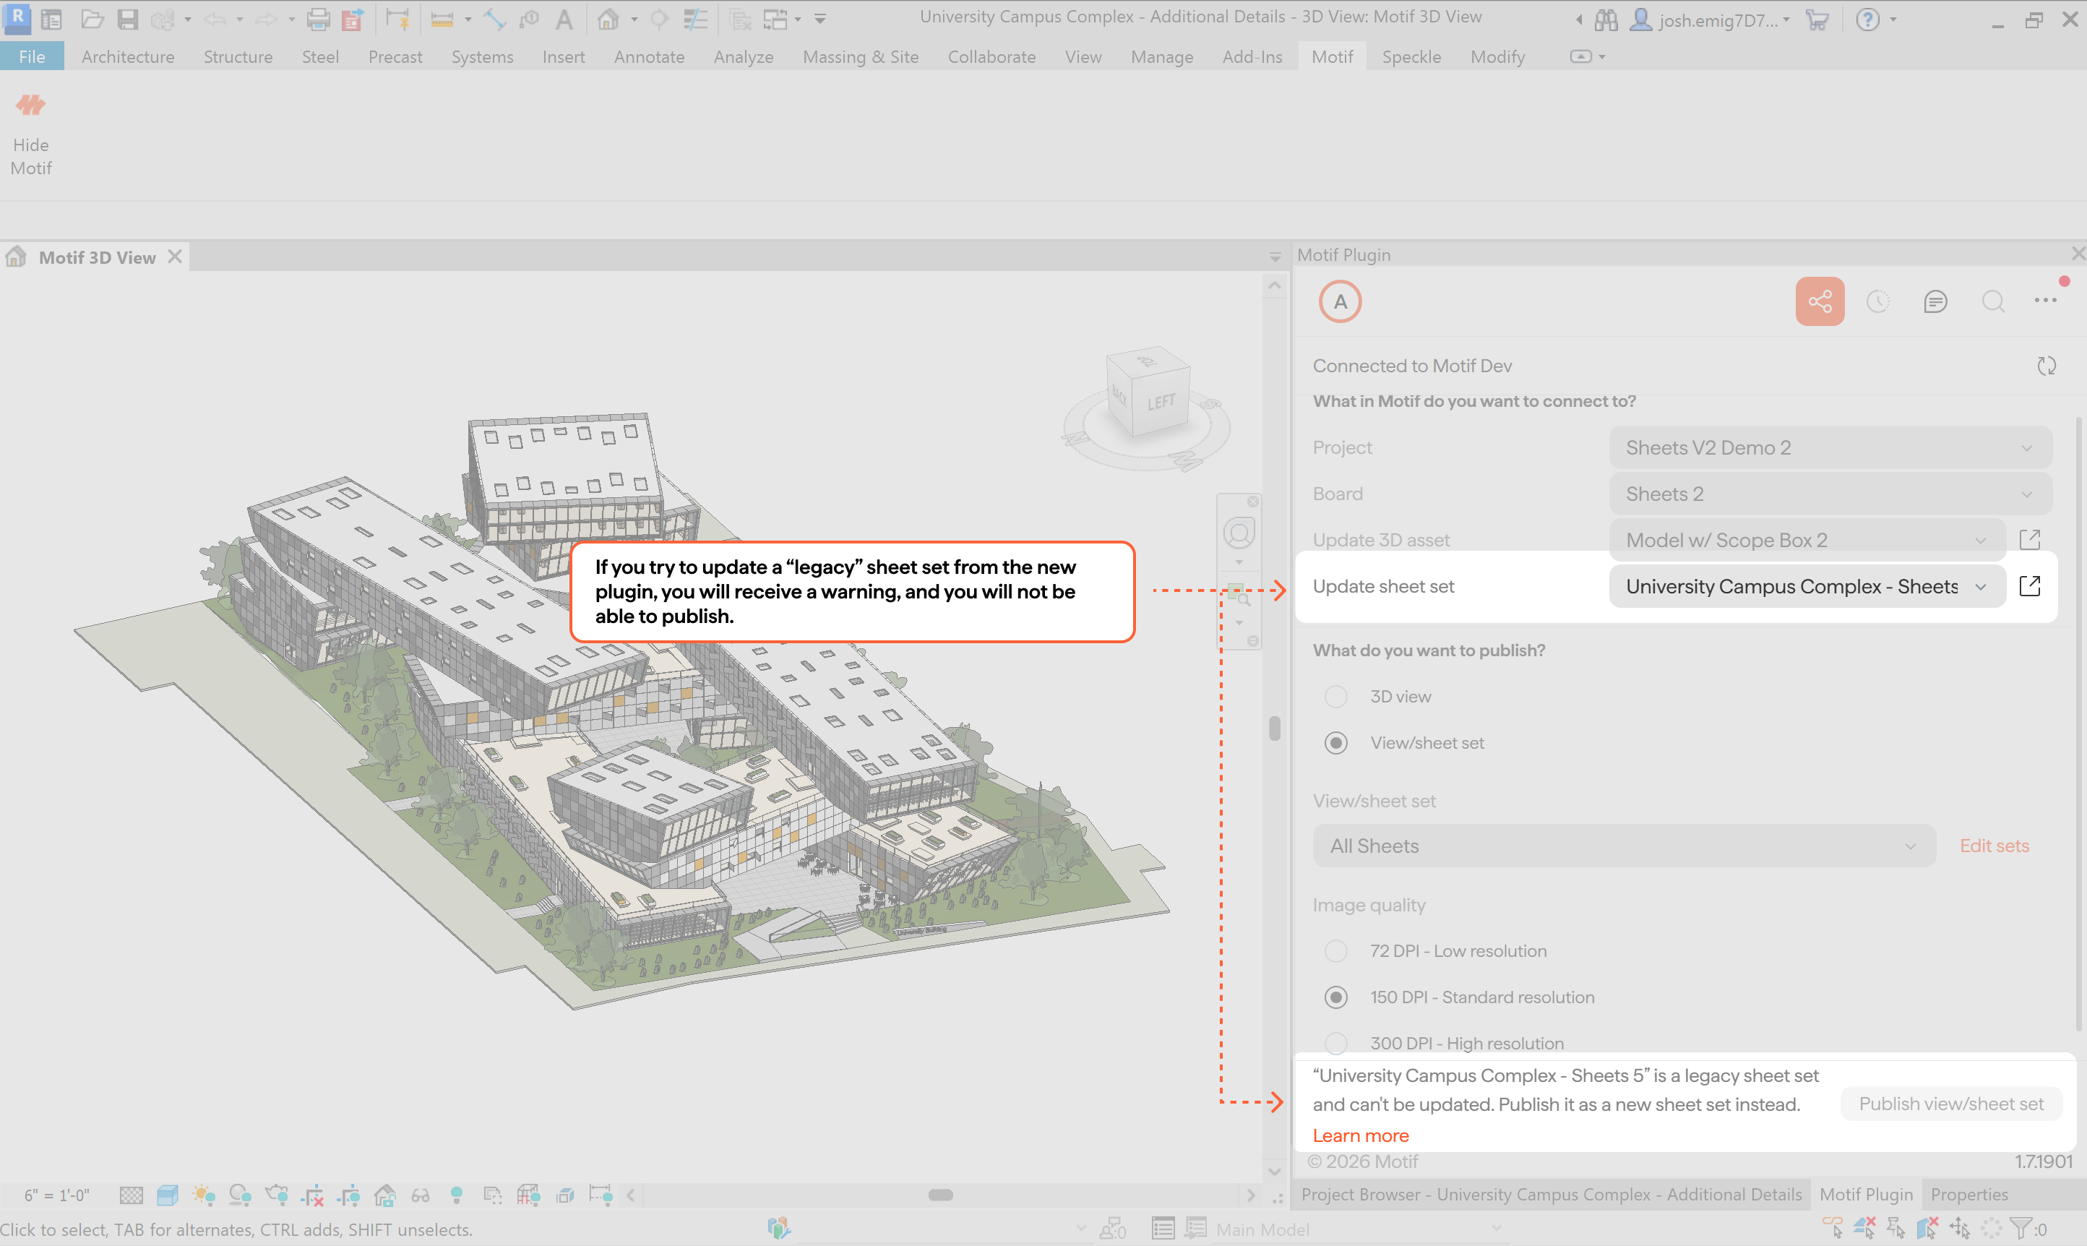The height and width of the screenshot is (1246, 2087).
Task: Toggle Sun Path icon in view control bar
Action: click(x=204, y=1194)
